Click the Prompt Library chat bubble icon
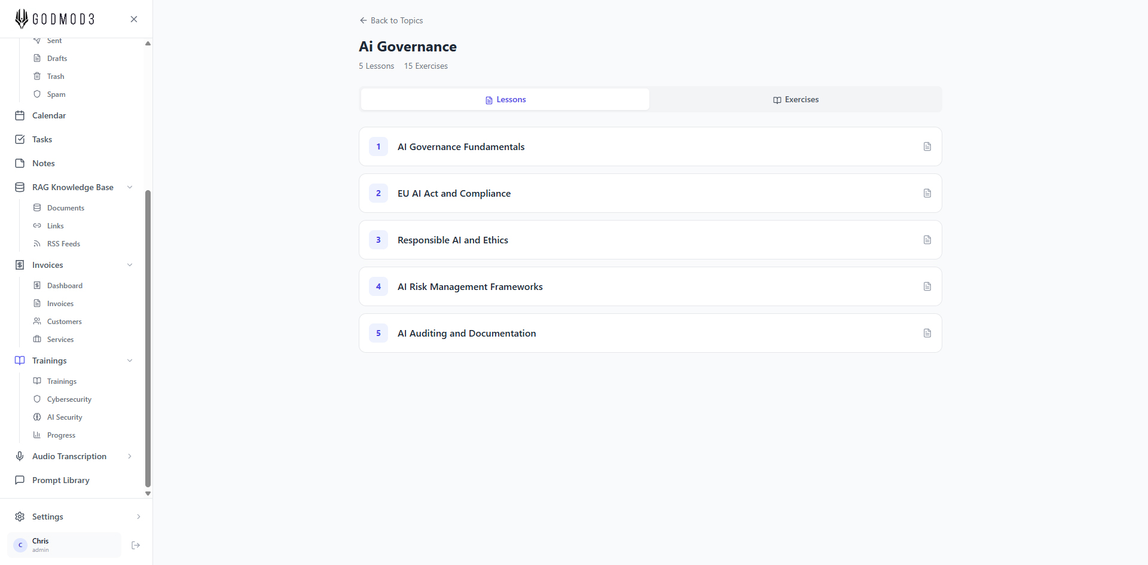The image size is (1148, 565). tap(20, 480)
